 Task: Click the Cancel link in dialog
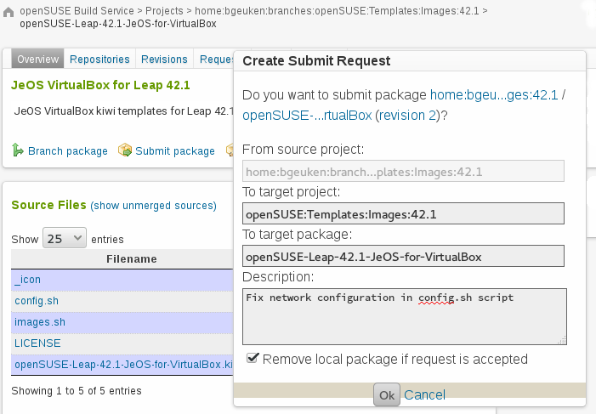tap(424, 394)
